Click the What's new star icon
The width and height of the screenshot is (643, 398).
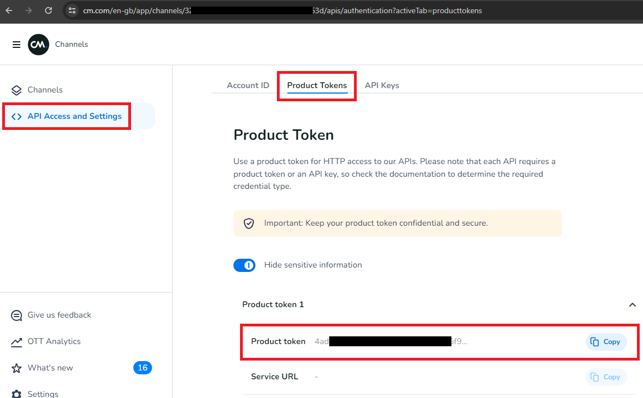point(17,368)
